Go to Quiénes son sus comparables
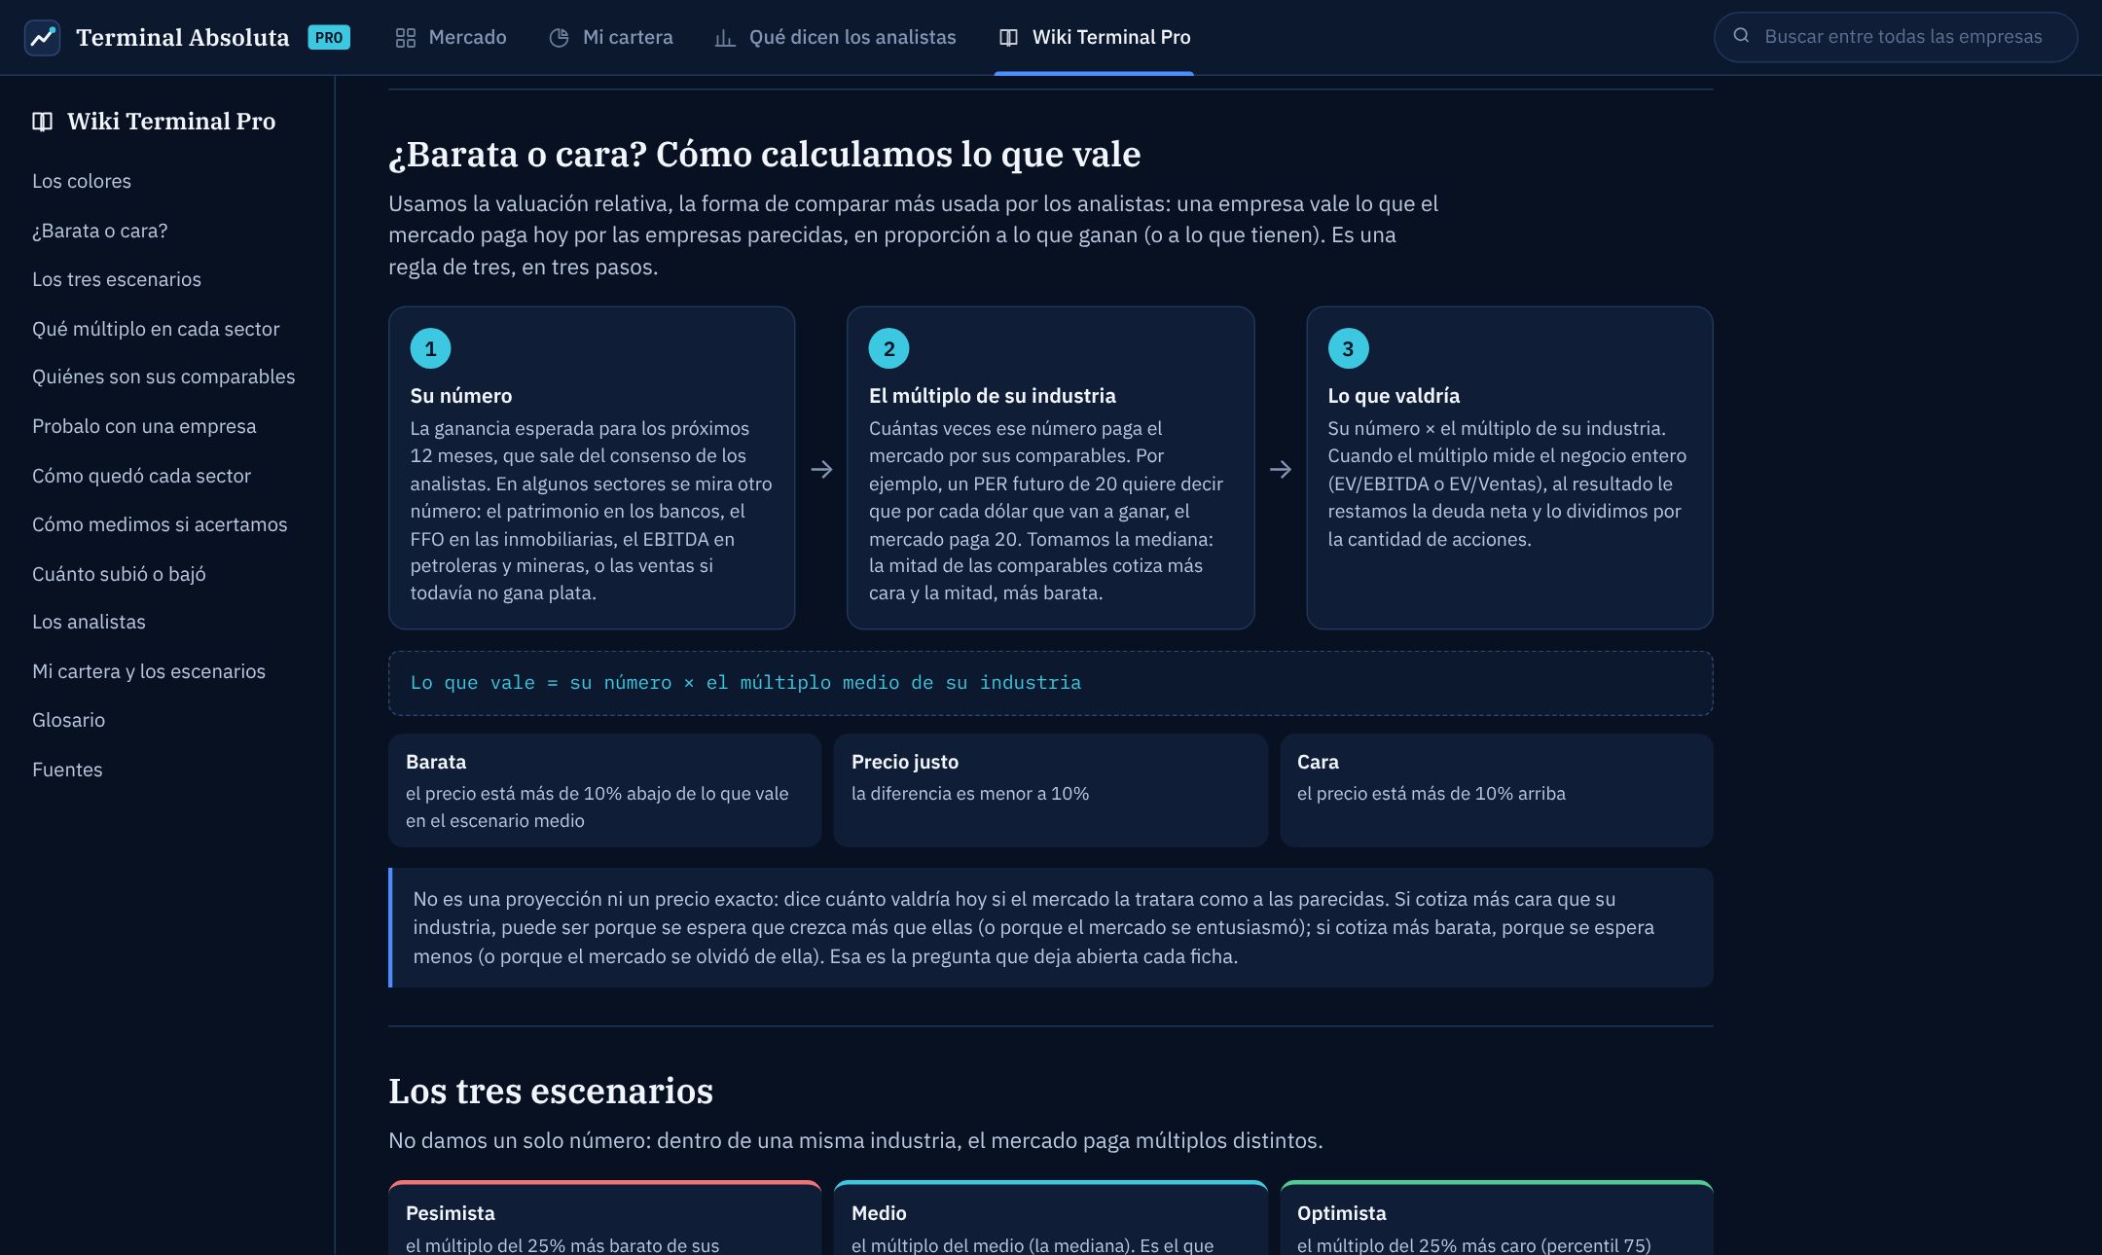 click(x=163, y=376)
